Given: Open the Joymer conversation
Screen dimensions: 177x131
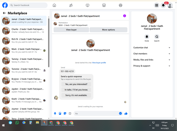Looking at the screenshot, I should [24, 110].
